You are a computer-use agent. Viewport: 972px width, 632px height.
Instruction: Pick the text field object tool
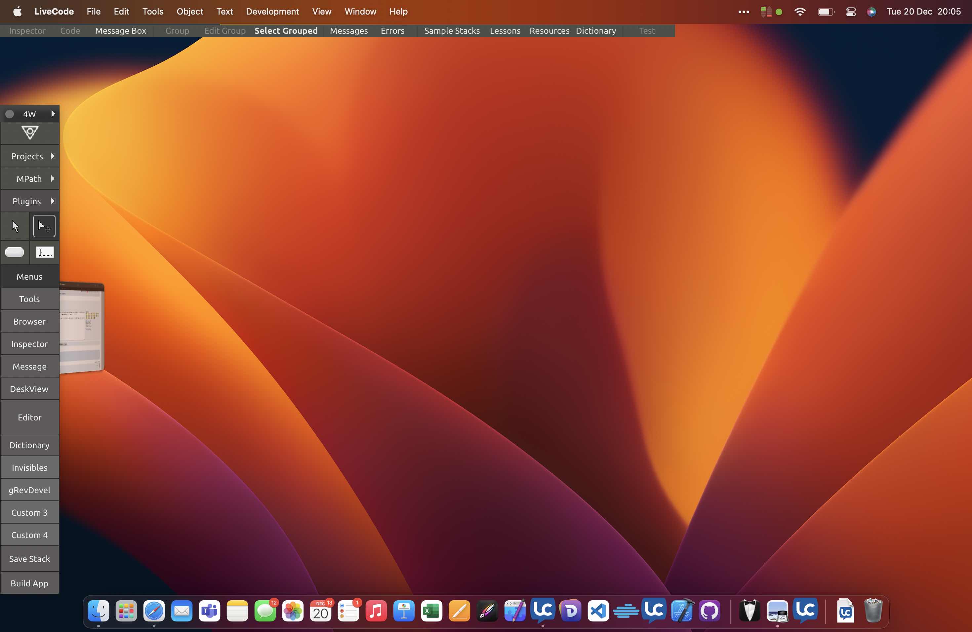coord(45,252)
